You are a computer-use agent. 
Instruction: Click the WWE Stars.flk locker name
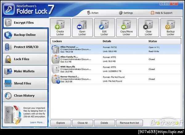click(x=68, y=67)
